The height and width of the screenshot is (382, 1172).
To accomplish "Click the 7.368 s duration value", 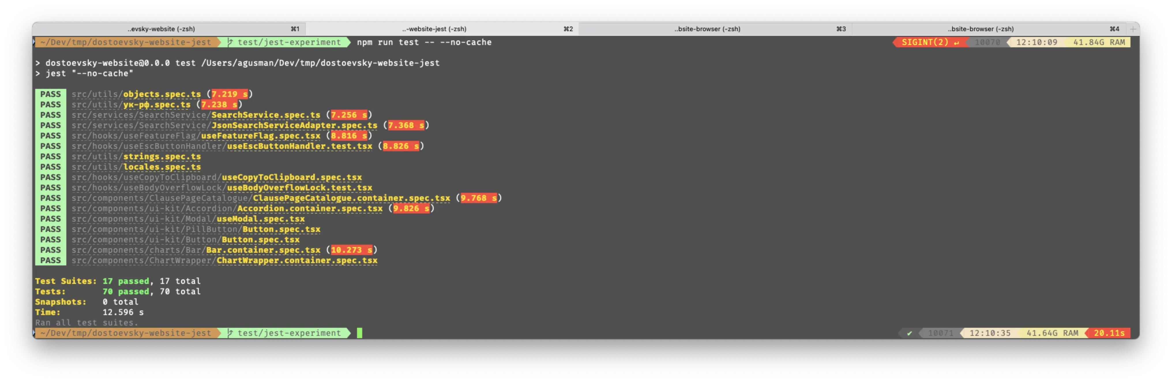I will point(406,126).
